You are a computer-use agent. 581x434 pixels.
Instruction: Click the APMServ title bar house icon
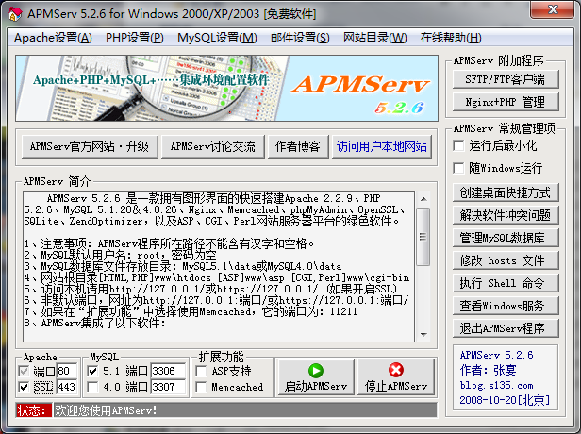pyautogui.click(x=15, y=14)
